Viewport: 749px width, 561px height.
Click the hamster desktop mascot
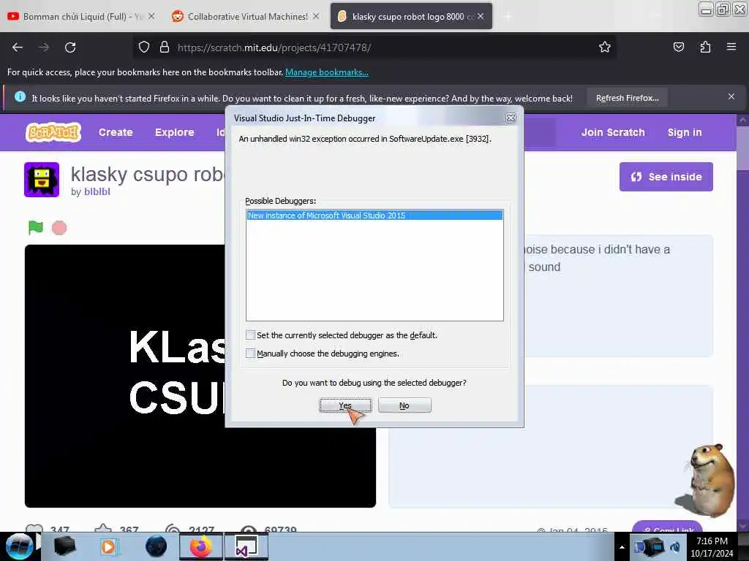point(706,481)
